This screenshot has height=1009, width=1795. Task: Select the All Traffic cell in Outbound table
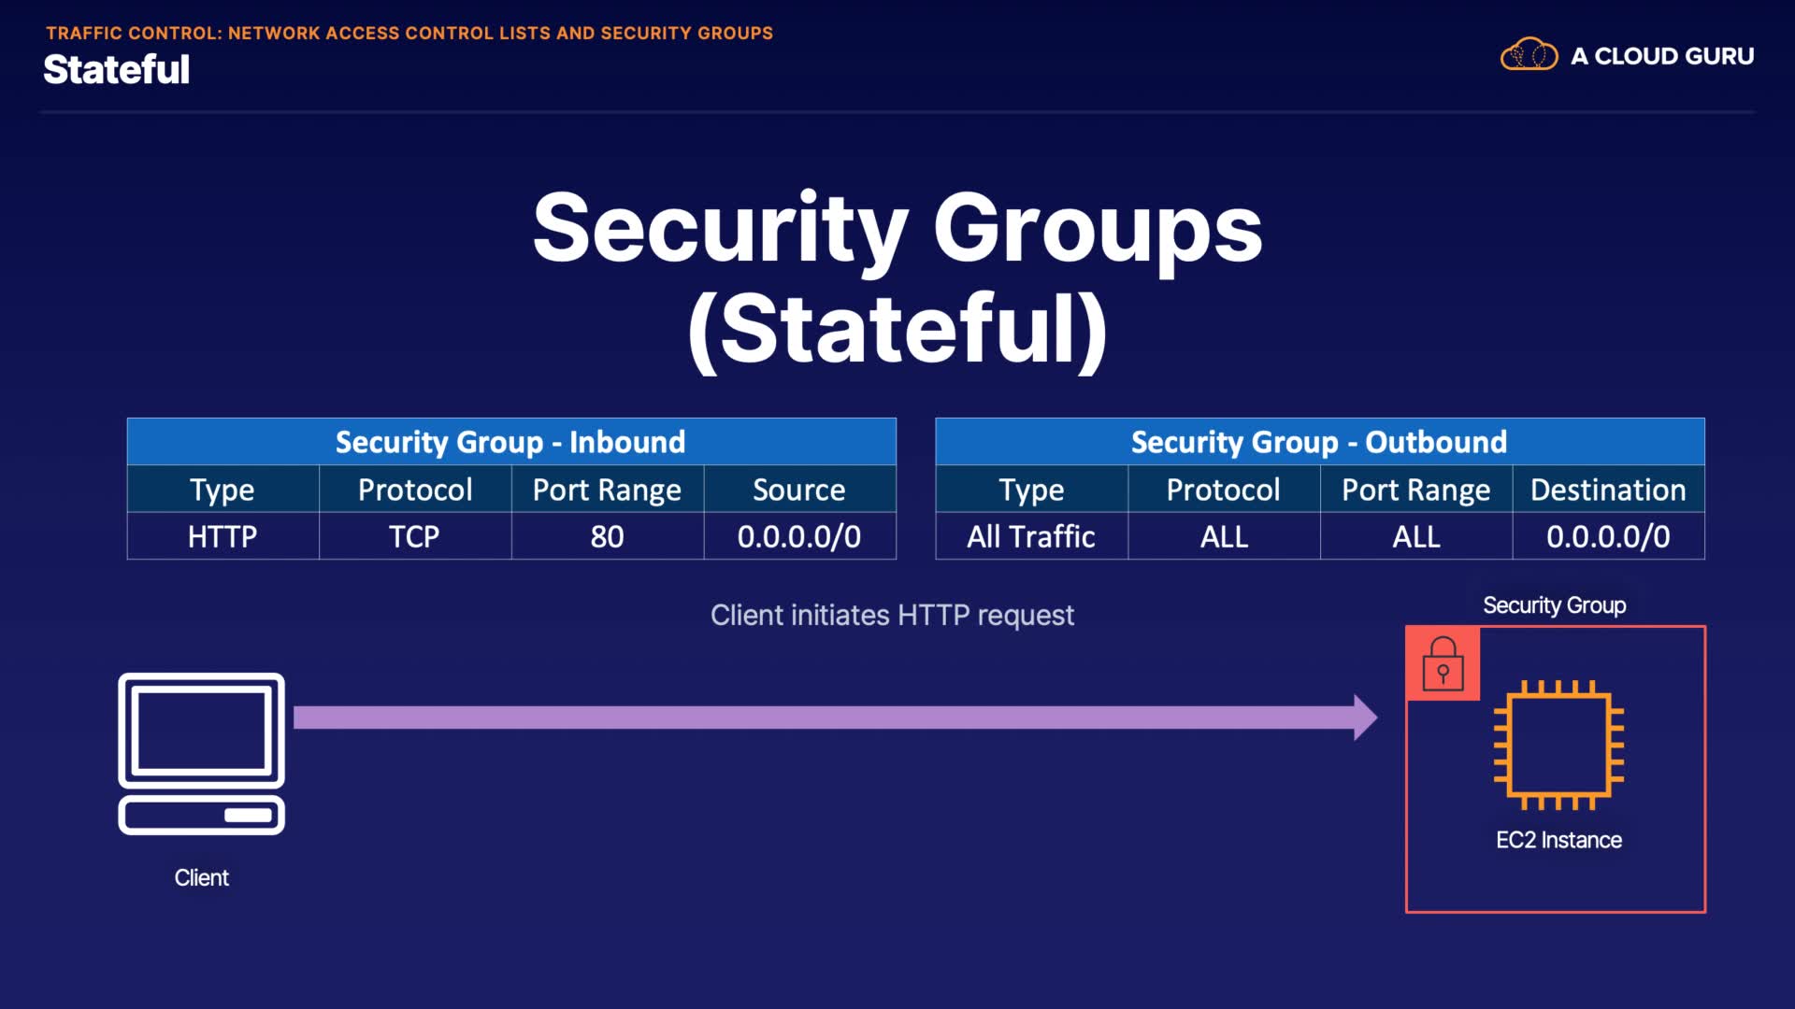pyautogui.click(x=1031, y=536)
